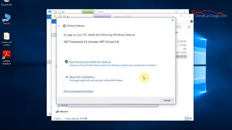The width and height of the screenshot is (232, 130).
Task: Maximize the scania vci3 Explorer window
Action: tap(181, 16)
